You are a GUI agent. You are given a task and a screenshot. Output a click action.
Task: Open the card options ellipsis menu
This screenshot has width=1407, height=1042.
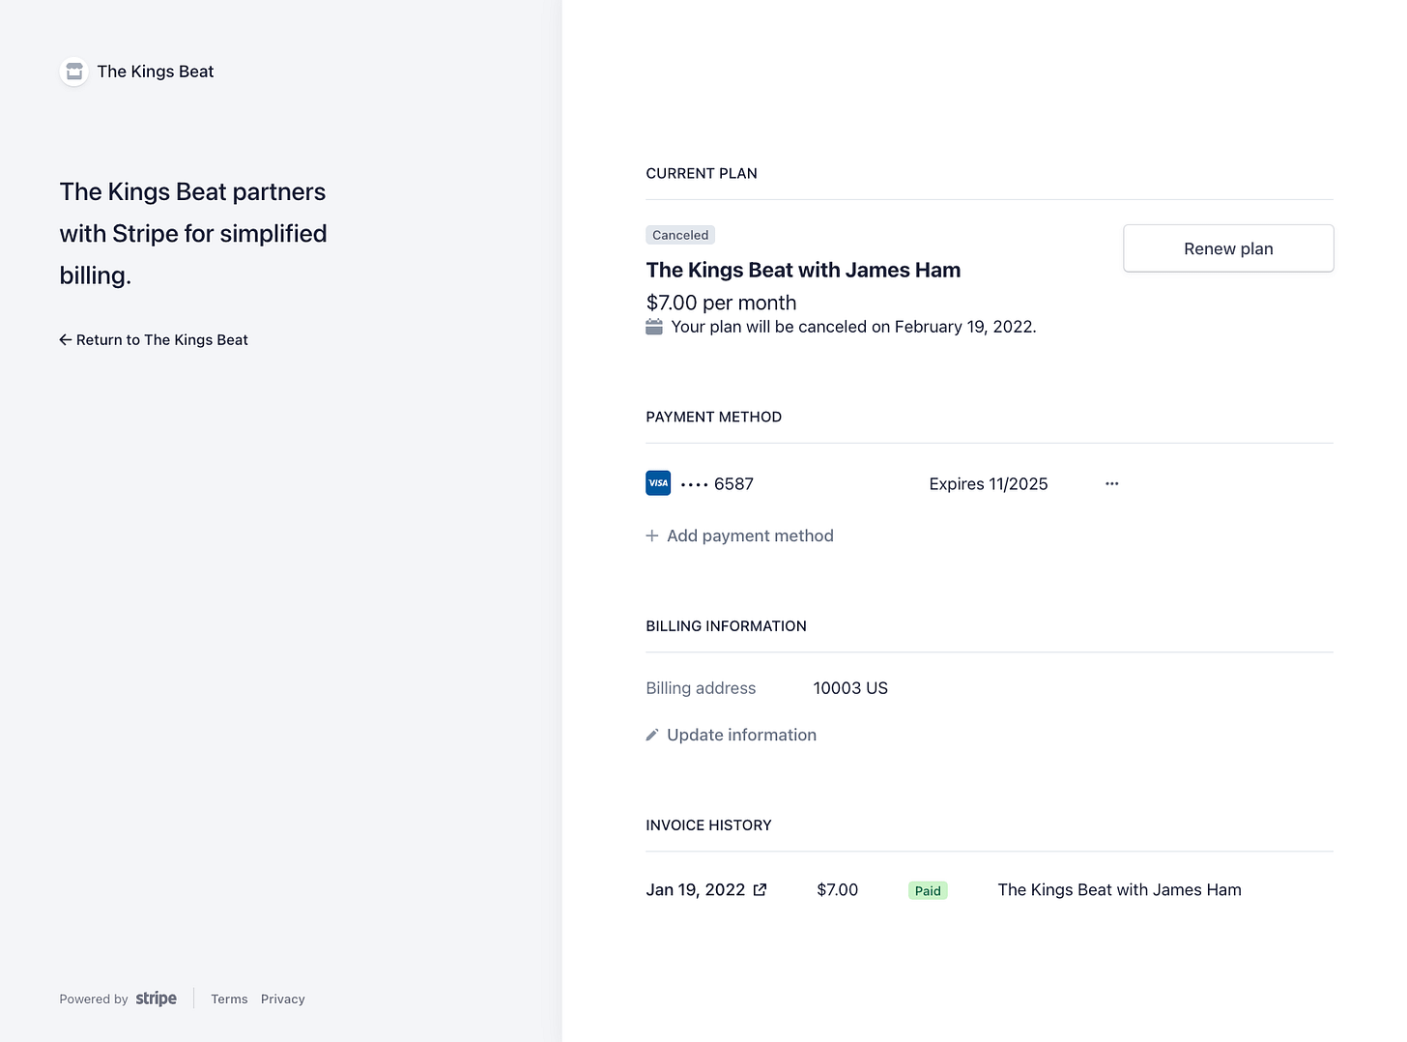click(1112, 483)
